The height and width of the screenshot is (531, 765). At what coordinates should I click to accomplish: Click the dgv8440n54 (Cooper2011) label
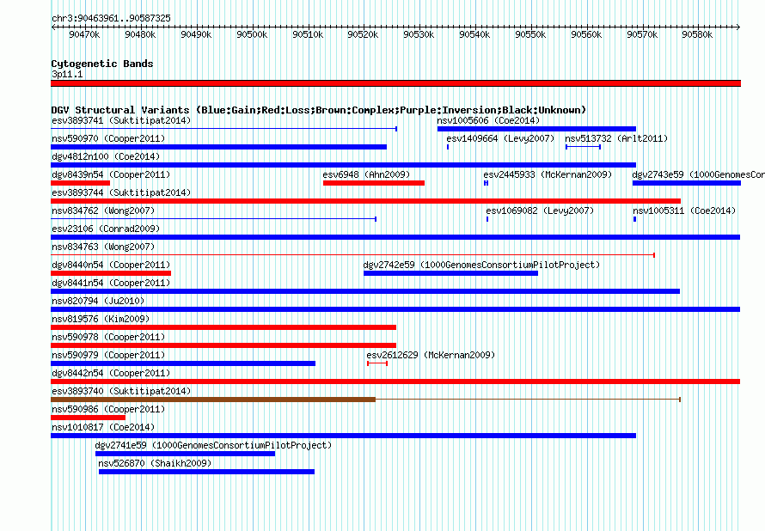click(111, 265)
